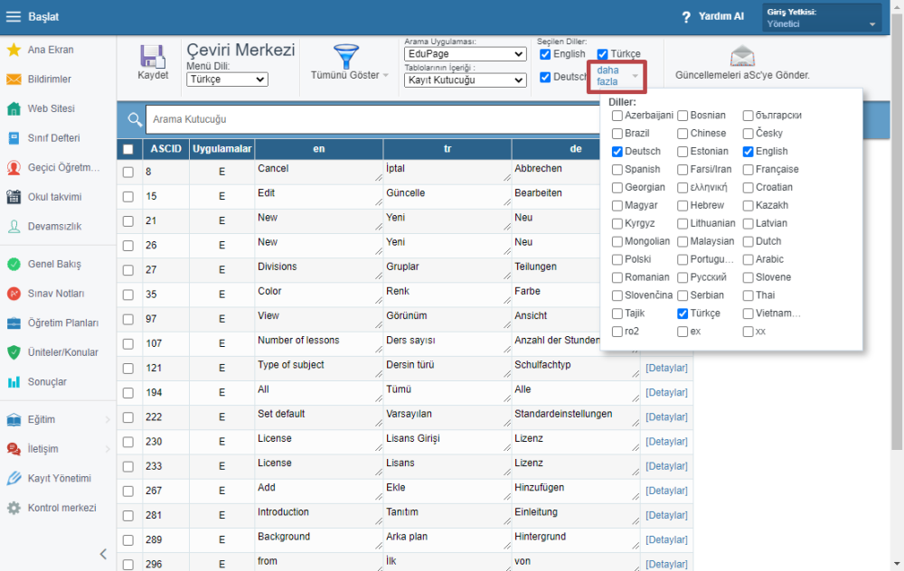Click the German cell Hintergrund
904x571 pixels.
pyautogui.click(x=576, y=540)
